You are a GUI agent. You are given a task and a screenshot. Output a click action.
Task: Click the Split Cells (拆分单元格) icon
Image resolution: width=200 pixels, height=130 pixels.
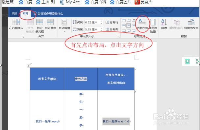pyautogui.click(x=39, y=22)
